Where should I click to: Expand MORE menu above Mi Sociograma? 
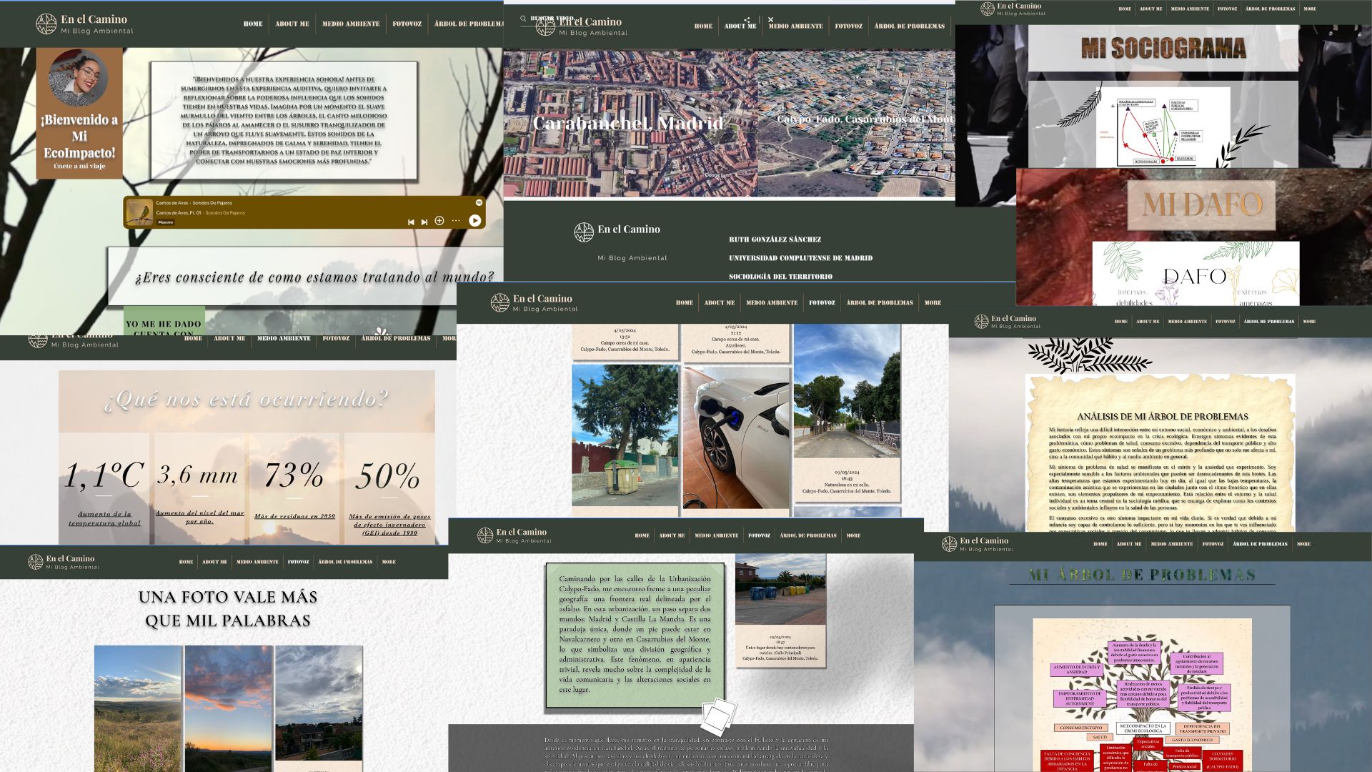[1309, 9]
